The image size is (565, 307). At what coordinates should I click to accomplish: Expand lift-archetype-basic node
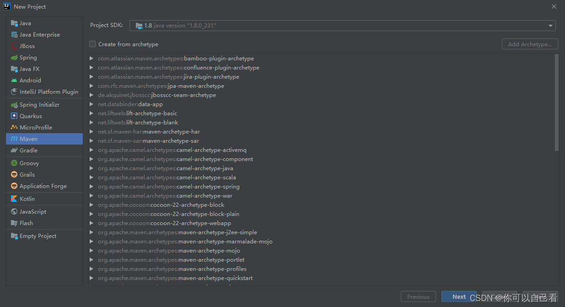click(x=91, y=113)
